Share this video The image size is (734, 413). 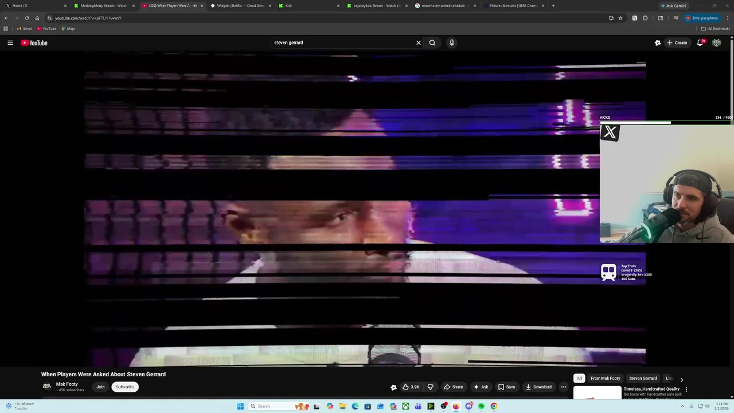coord(453,387)
